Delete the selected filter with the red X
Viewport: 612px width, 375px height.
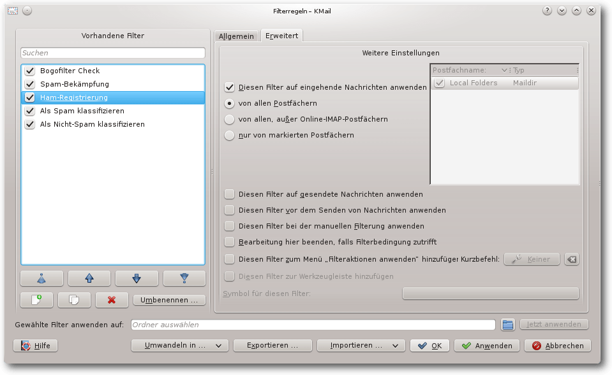point(112,299)
